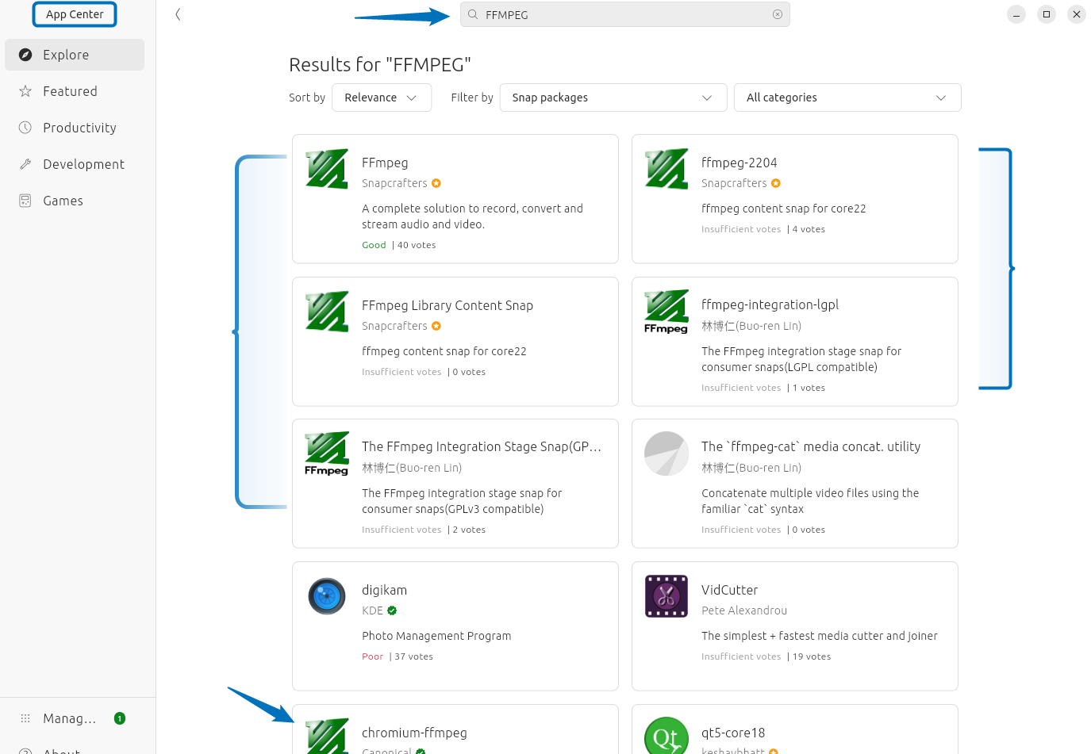Click the Productivity clock icon in sidebar
Viewport: 1091px width, 754px height.
click(24, 128)
